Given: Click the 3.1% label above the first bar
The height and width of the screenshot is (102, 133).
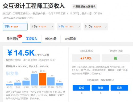Looking at the screenshot, I should click(10, 82).
